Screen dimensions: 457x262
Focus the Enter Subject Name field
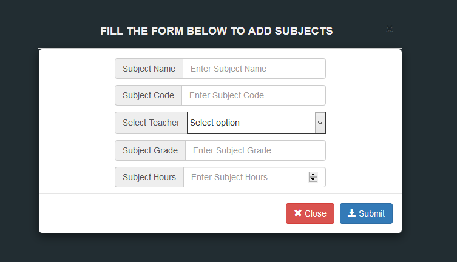click(254, 69)
